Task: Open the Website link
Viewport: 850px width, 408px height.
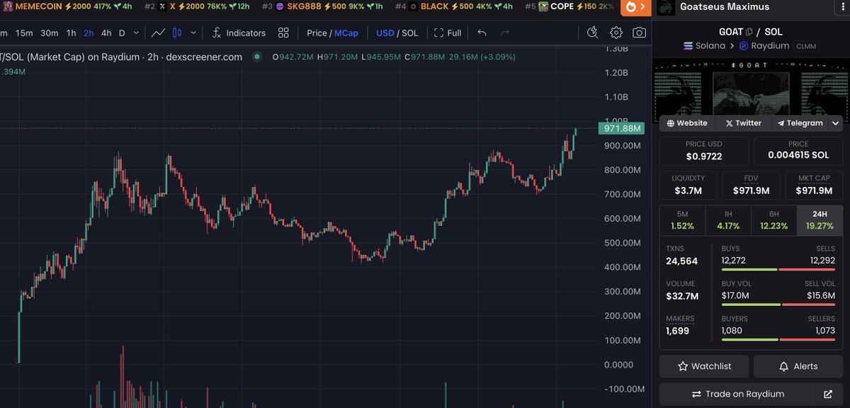Action: tap(687, 123)
